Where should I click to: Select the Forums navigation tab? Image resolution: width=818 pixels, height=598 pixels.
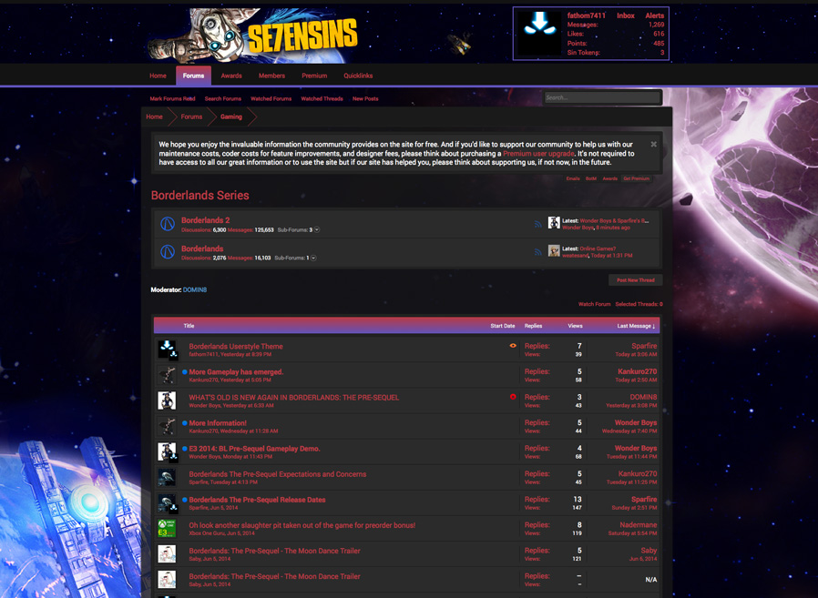click(x=193, y=76)
